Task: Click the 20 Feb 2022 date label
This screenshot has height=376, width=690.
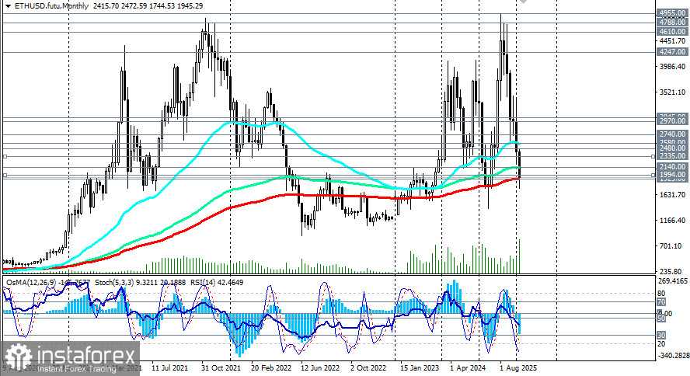Action: 271,367
